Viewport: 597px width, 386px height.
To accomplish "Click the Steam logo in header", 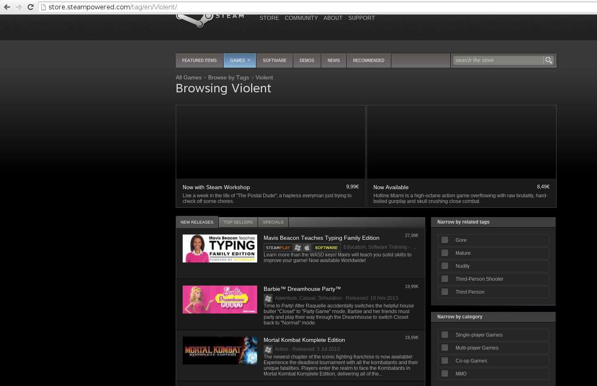I will (210, 20).
